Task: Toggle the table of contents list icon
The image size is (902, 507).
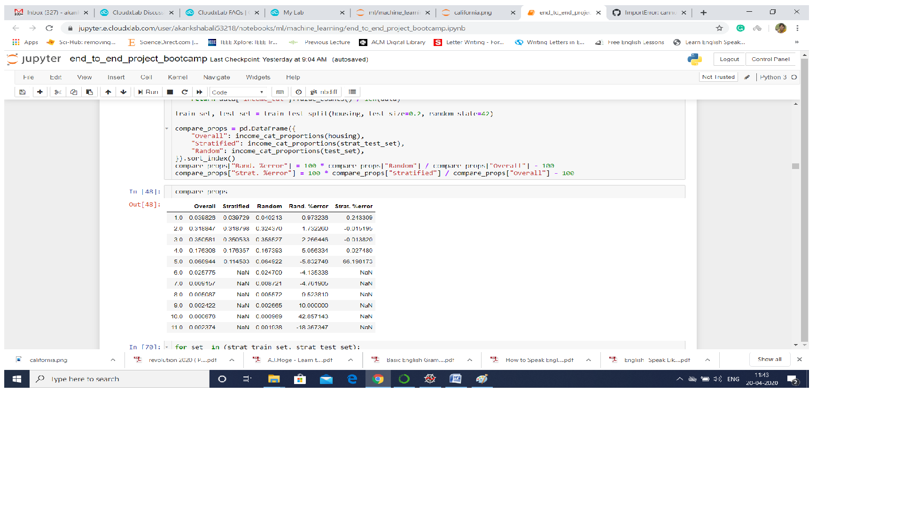Action: 352,92
